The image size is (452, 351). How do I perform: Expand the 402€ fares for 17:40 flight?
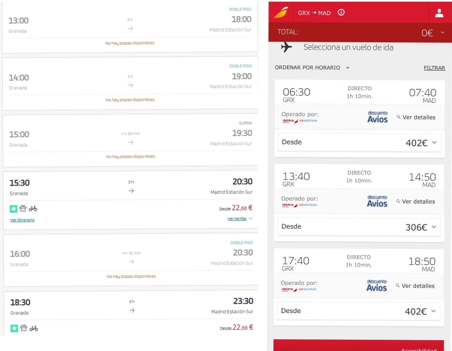point(433,311)
